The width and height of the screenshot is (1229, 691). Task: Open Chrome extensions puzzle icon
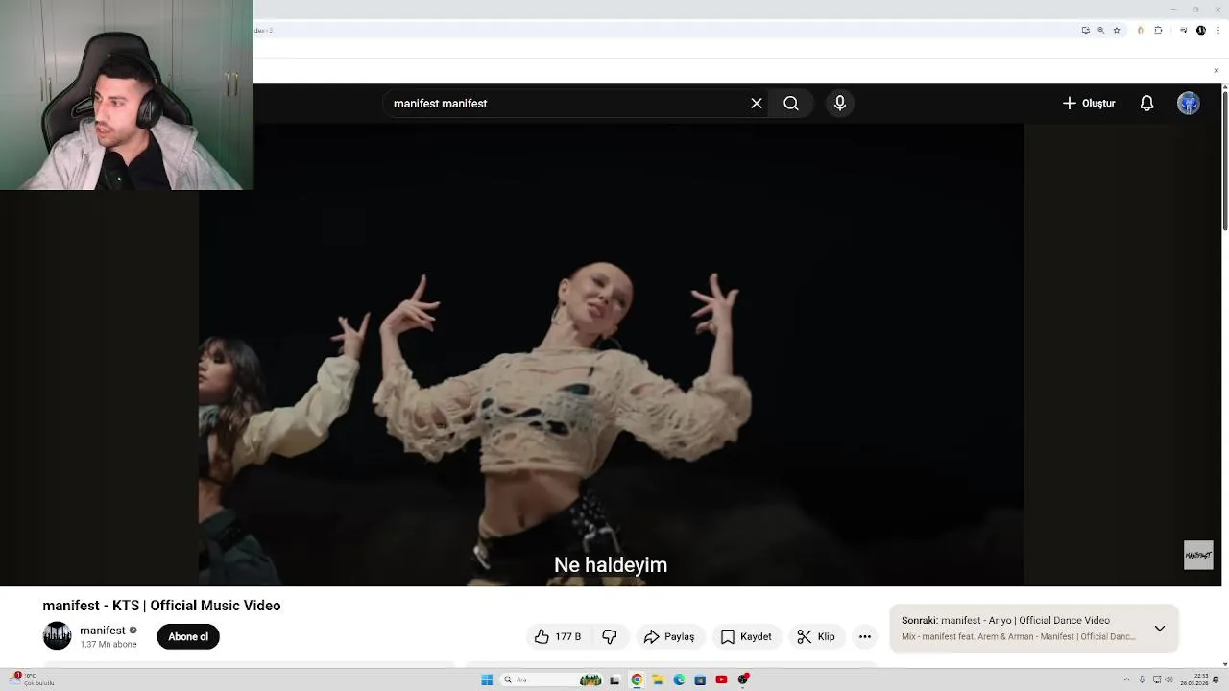coord(1158,30)
